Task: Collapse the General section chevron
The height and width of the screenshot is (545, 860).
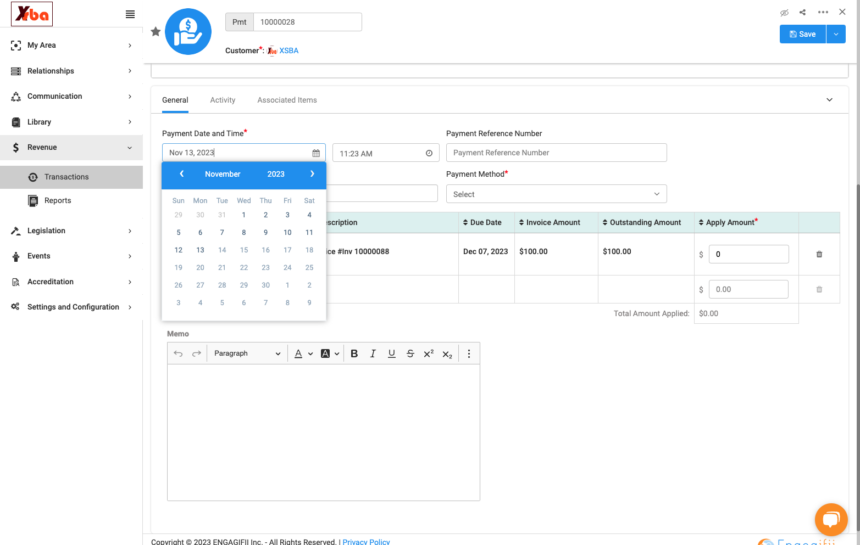Action: tap(829, 100)
